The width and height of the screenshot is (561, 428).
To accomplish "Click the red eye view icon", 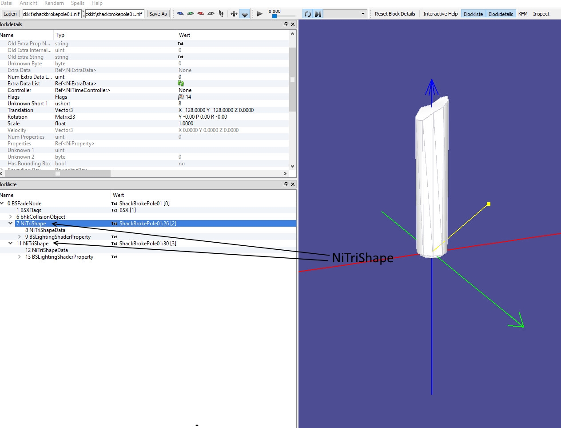I will coord(201,14).
